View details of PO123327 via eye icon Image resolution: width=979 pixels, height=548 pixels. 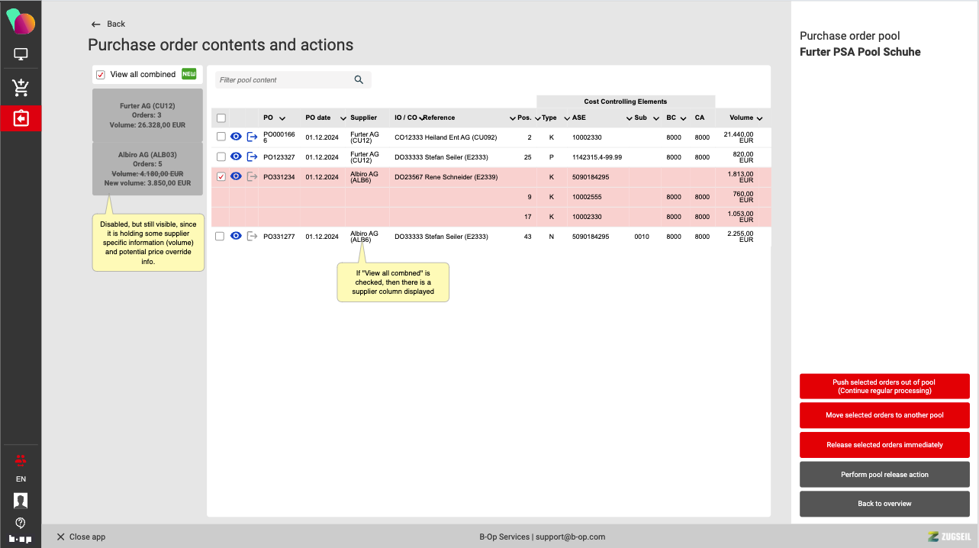(236, 156)
